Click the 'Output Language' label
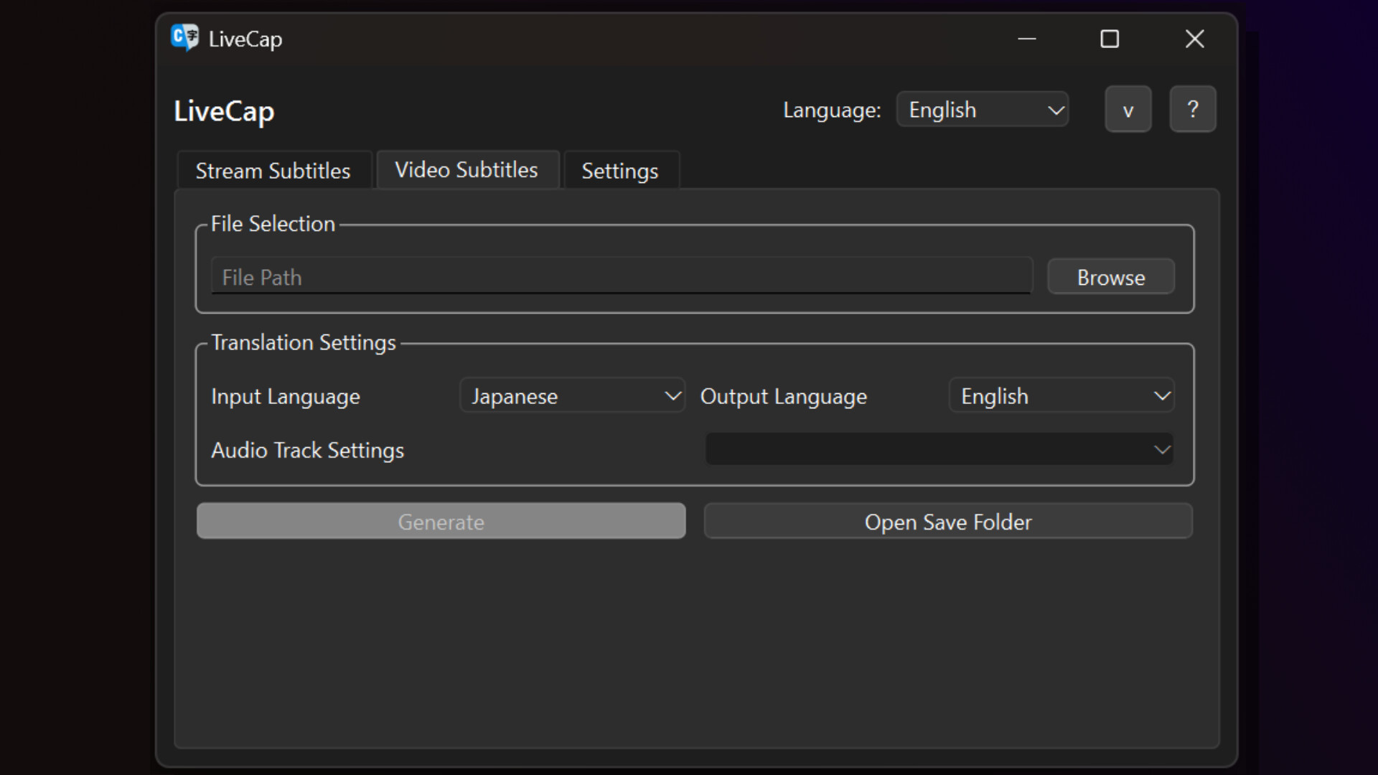 pos(784,397)
